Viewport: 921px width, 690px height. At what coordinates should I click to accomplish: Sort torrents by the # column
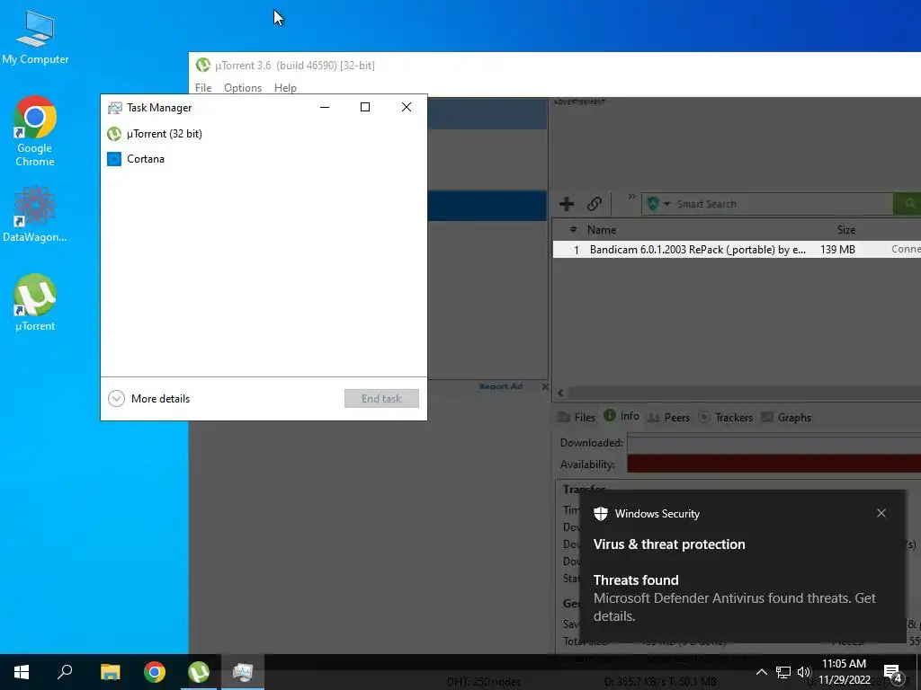573,229
